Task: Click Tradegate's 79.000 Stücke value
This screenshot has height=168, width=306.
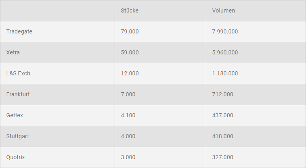Action: pyautogui.click(x=130, y=31)
